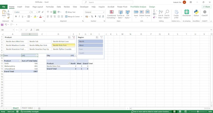
Task: Click the Decrease Decimal icon
Action: [x=103, y=17]
